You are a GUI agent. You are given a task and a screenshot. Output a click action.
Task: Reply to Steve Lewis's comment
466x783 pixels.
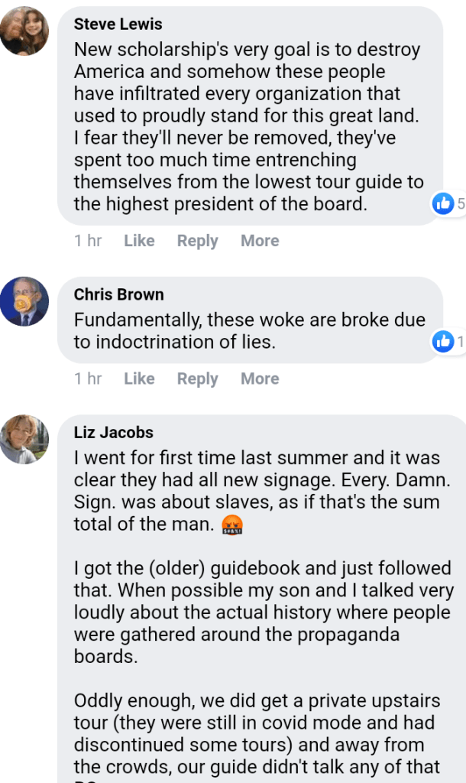(197, 241)
